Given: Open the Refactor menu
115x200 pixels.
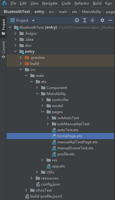Looking at the screenshot, I should [82, 3].
